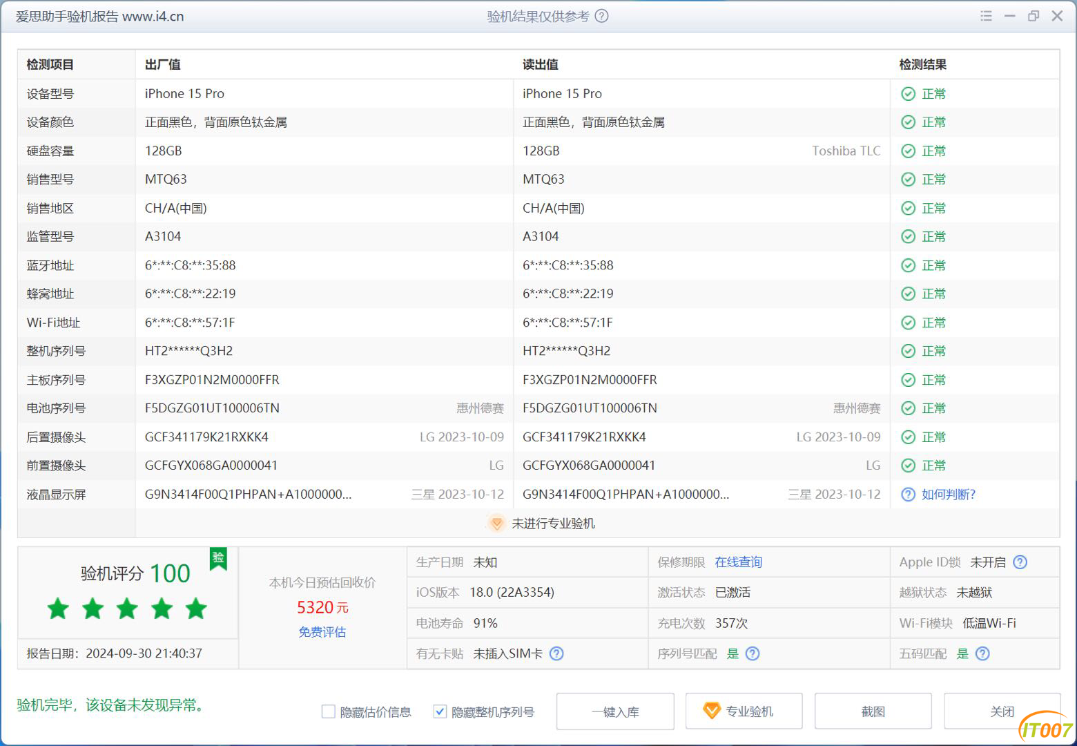Maximize the report window
Viewport: 1077px width, 746px height.
click(1034, 16)
